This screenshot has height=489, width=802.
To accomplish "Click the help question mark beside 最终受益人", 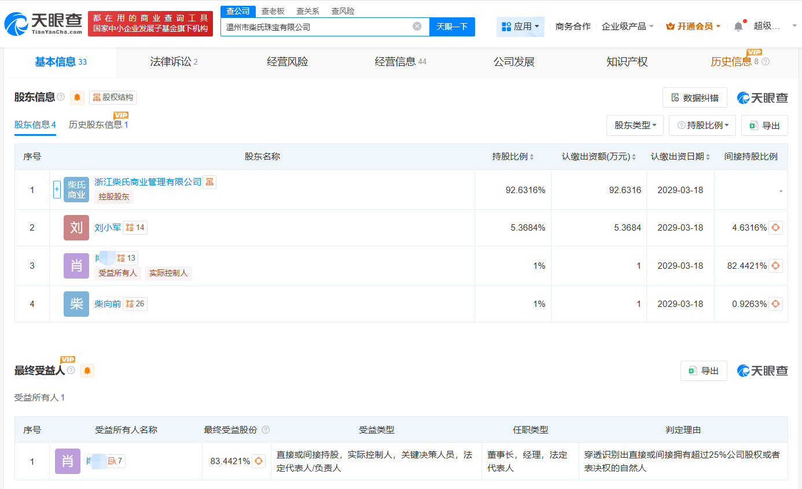I will point(70,370).
